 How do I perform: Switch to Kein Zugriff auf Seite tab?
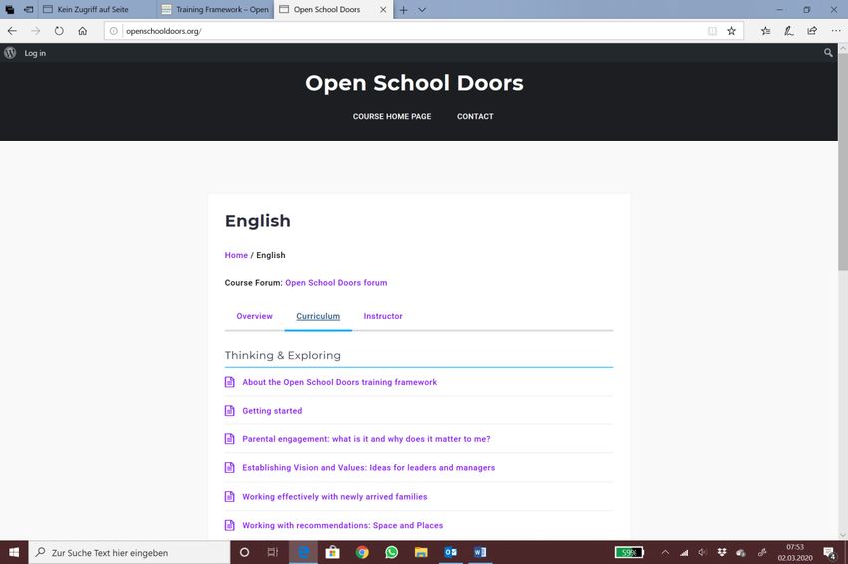coord(98,9)
